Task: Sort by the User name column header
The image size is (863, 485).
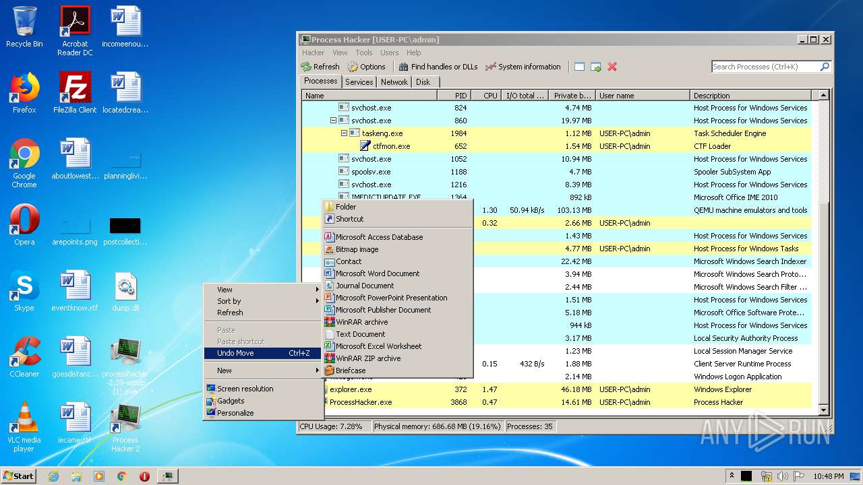Action: tap(643, 96)
